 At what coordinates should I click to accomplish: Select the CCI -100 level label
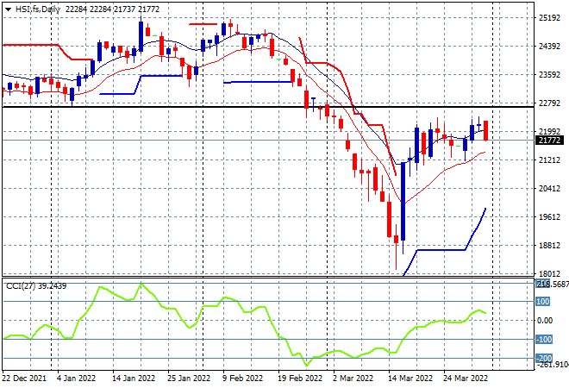coord(544,340)
